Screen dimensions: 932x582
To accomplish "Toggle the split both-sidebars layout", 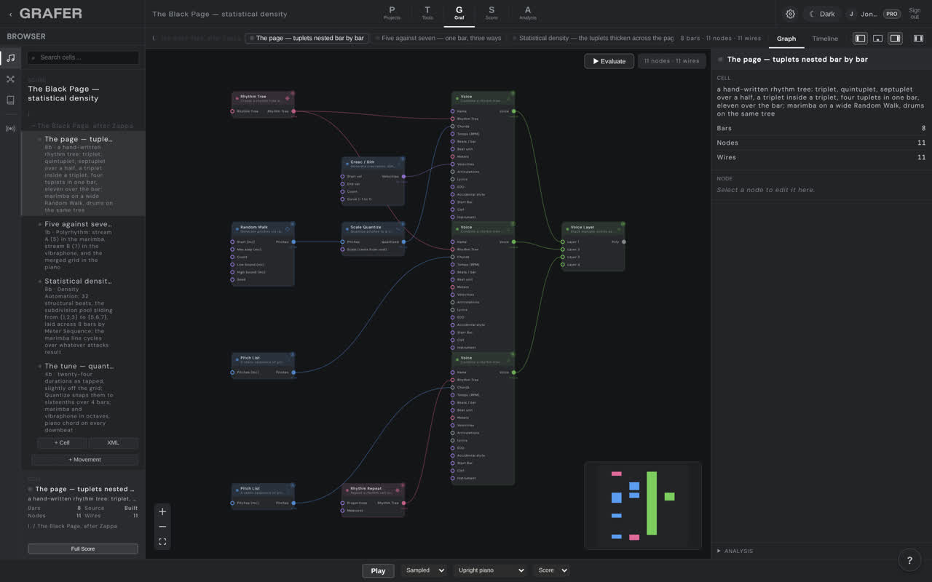I will point(918,39).
